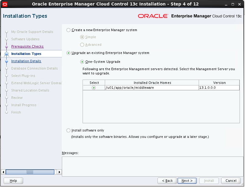Click Database Connection Details step label
This screenshot has width=245, height=187.
(x=34, y=68)
